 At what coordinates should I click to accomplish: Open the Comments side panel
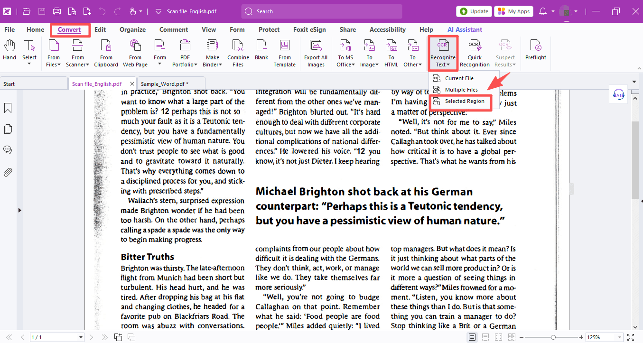[8, 150]
